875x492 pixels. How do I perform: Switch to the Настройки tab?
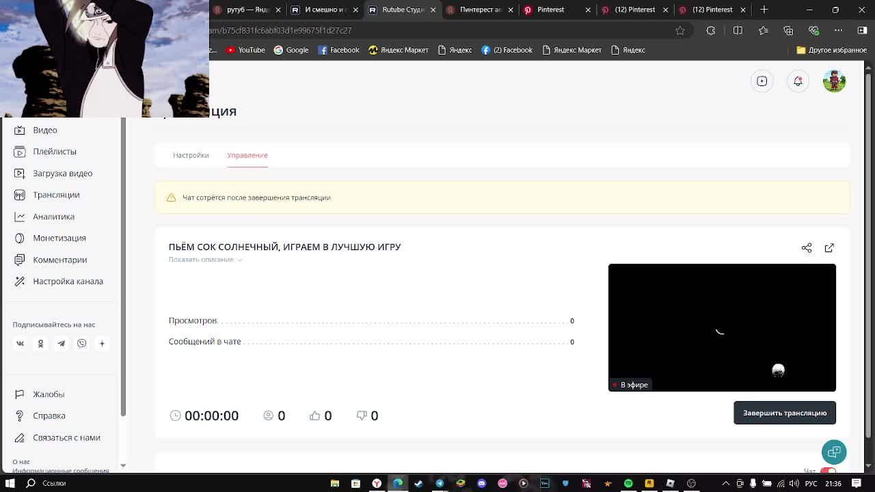point(191,155)
